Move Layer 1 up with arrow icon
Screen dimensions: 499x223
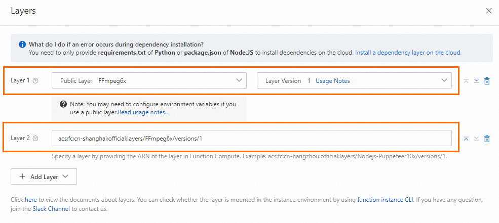[x=466, y=81]
